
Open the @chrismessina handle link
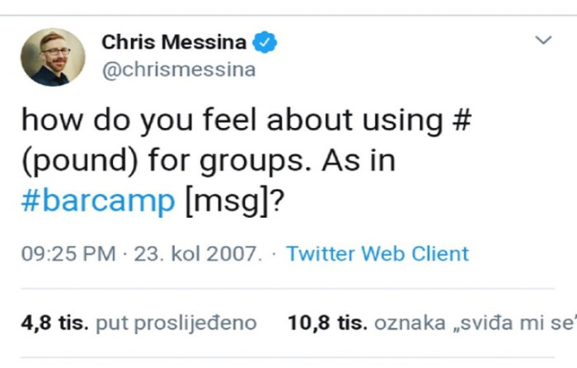pyautogui.click(x=178, y=70)
